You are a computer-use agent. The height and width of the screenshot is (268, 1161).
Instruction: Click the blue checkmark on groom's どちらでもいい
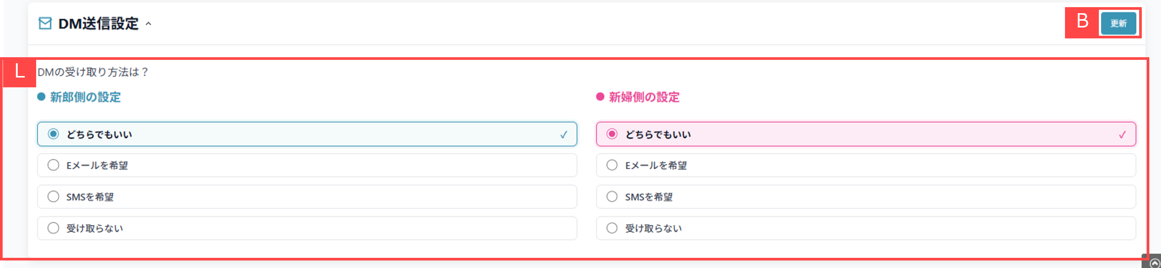coord(563,134)
